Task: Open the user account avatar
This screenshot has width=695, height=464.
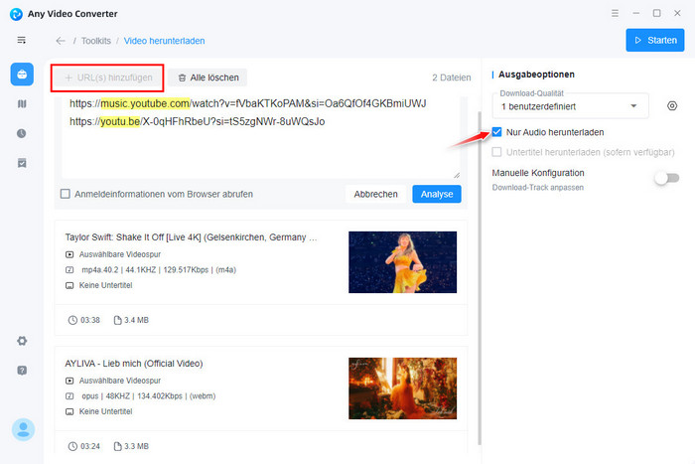Action: pyautogui.click(x=23, y=429)
